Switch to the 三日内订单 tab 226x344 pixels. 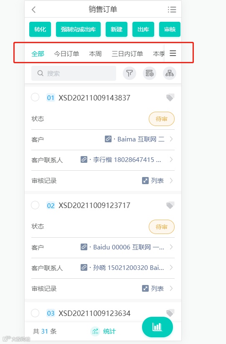(127, 54)
